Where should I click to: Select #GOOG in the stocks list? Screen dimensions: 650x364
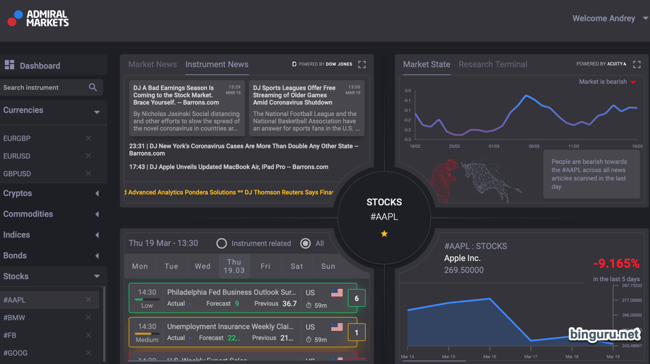pos(15,353)
